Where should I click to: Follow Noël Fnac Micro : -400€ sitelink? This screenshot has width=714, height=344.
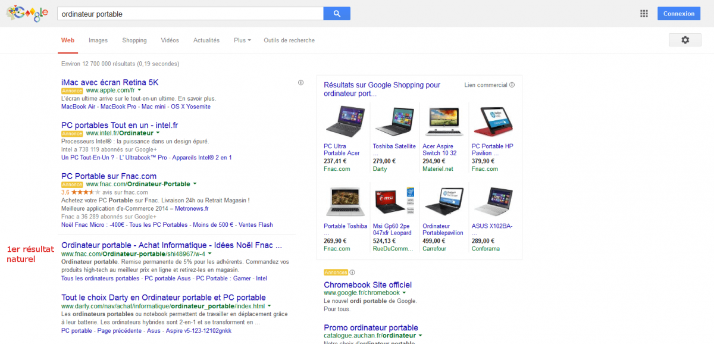[92, 224]
